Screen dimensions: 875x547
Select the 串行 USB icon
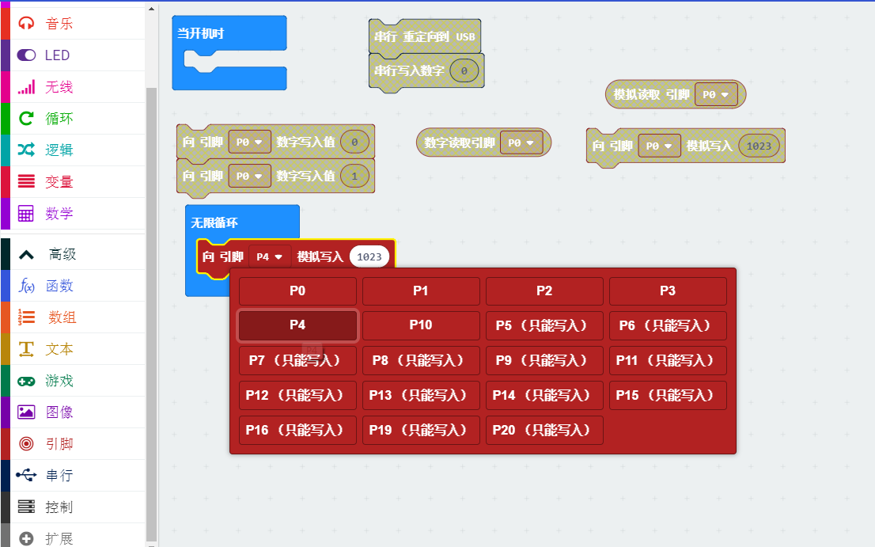pyautogui.click(x=26, y=475)
